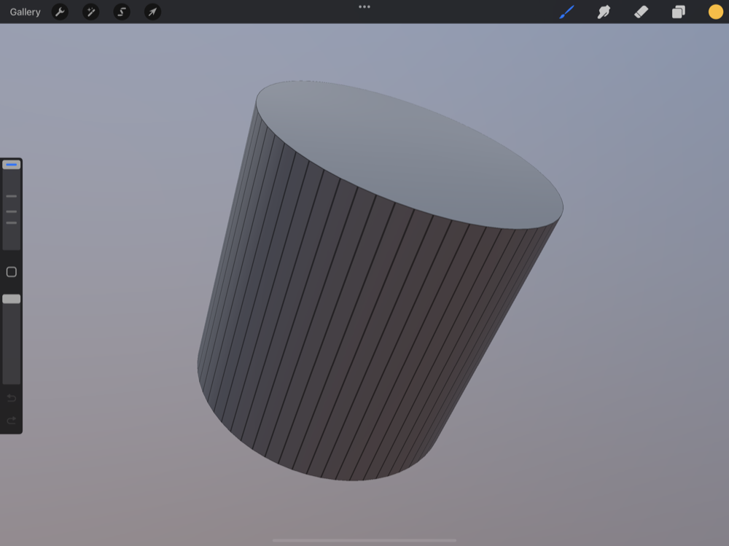The width and height of the screenshot is (729, 546).
Task: Open the Adjustments magic wand menu
Action: coord(90,12)
